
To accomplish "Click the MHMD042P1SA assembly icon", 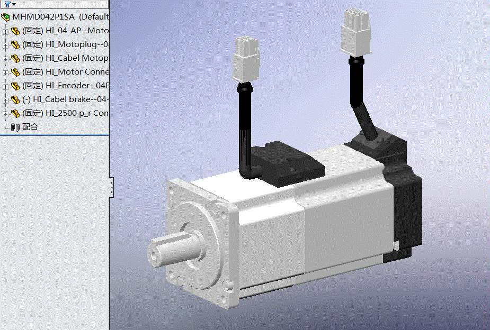I will [x=6, y=17].
